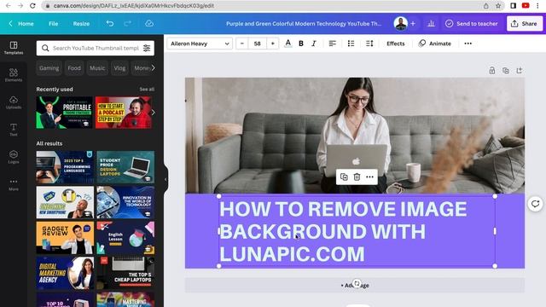Lock the page with the lock icon

[492, 71]
